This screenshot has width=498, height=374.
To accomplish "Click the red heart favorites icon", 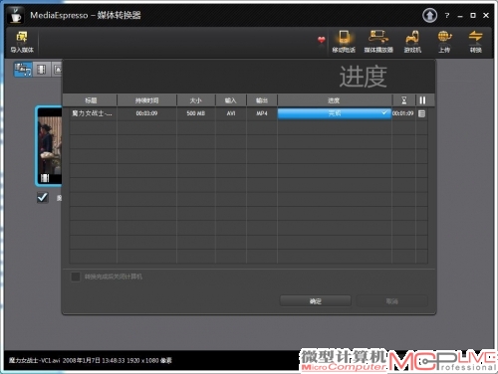I will pos(321,40).
